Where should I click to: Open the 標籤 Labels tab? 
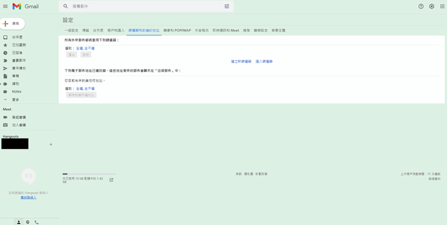click(86, 30)
